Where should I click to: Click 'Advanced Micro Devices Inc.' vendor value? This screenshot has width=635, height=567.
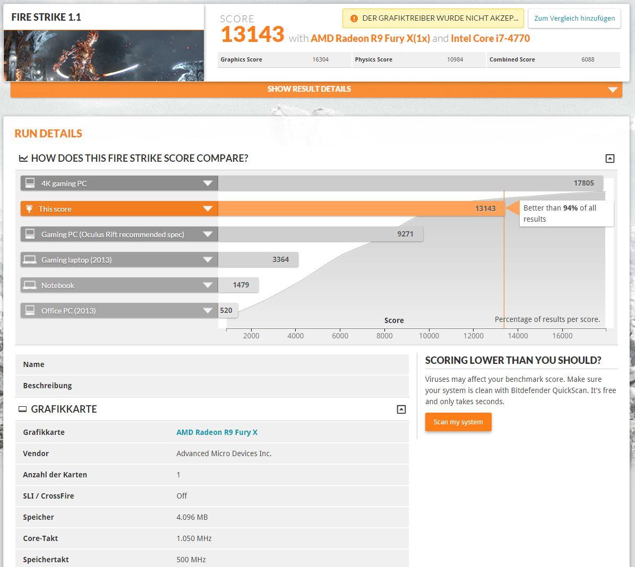[x=224, y=453]
